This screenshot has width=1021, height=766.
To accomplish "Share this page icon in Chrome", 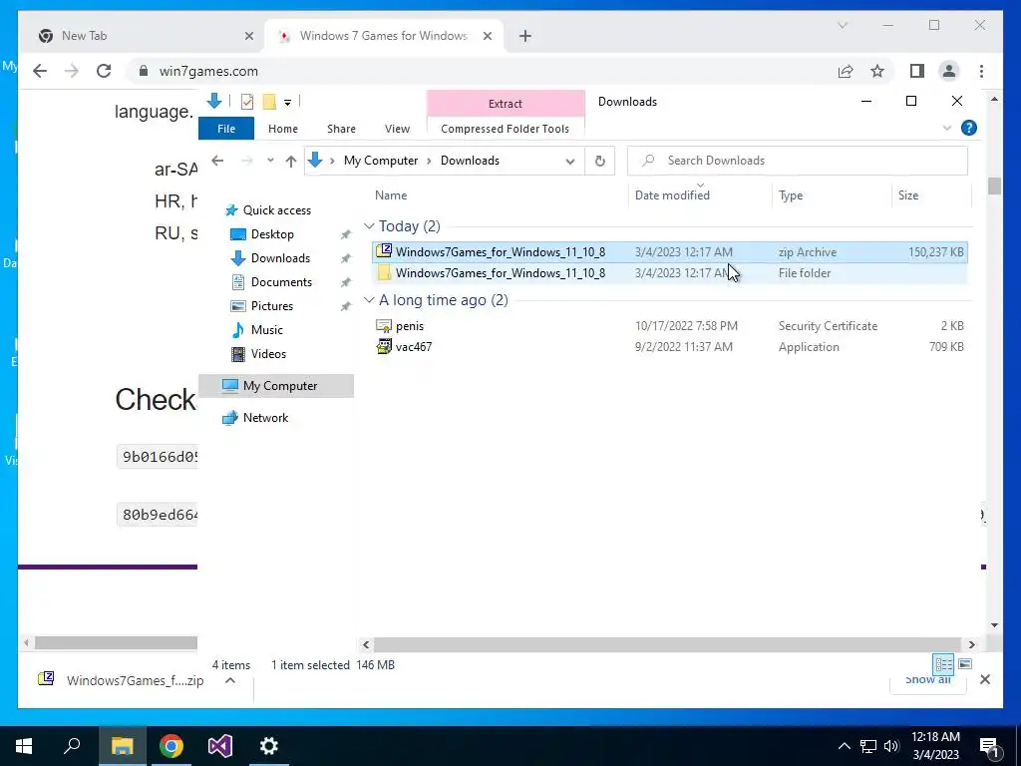I will point(846,71).
